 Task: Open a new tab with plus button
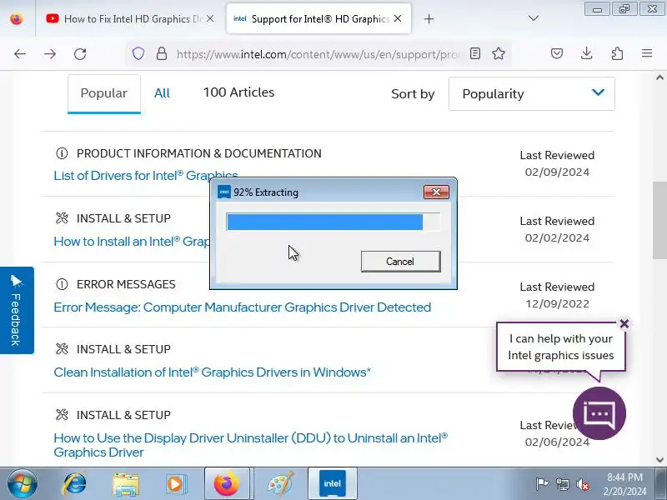click(x=429, y=18)
